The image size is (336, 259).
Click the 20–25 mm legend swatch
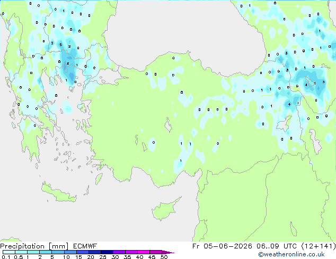(94, 252)
